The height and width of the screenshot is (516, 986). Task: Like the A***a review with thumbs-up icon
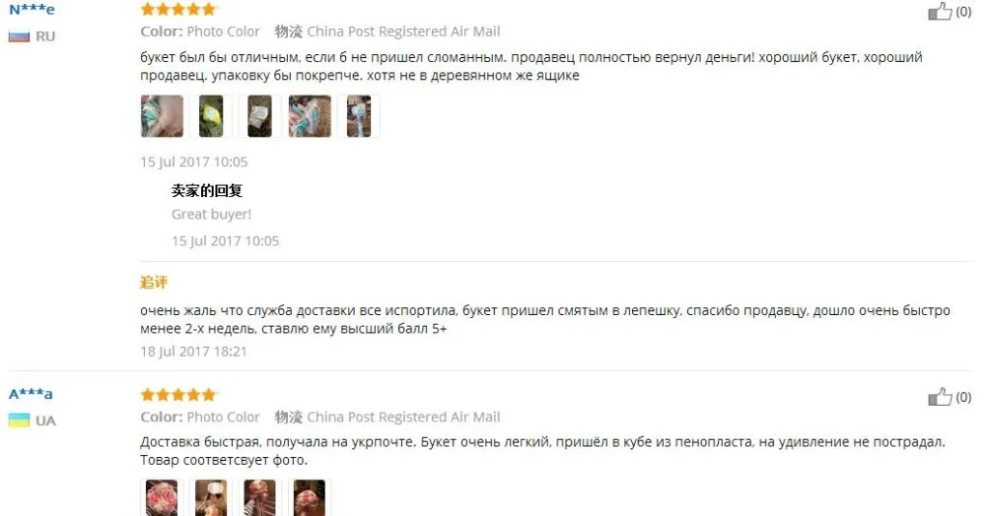click(x=940, y=397)
